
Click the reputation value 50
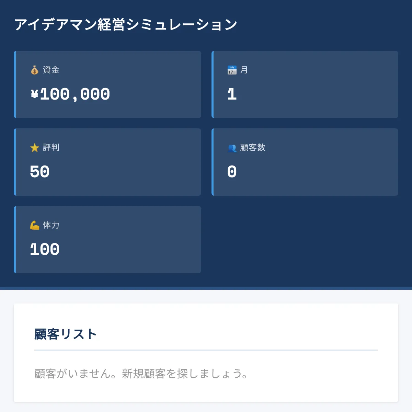coord(40,172)
